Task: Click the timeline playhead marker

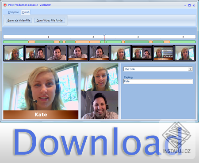Action: 104,35
